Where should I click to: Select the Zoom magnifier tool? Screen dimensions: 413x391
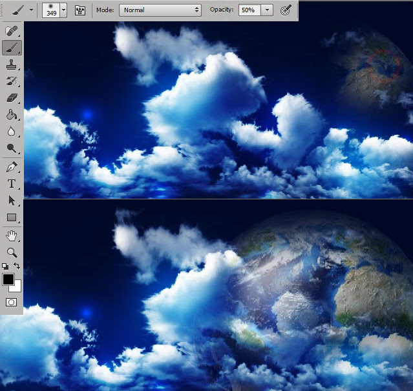pos(12,252)
